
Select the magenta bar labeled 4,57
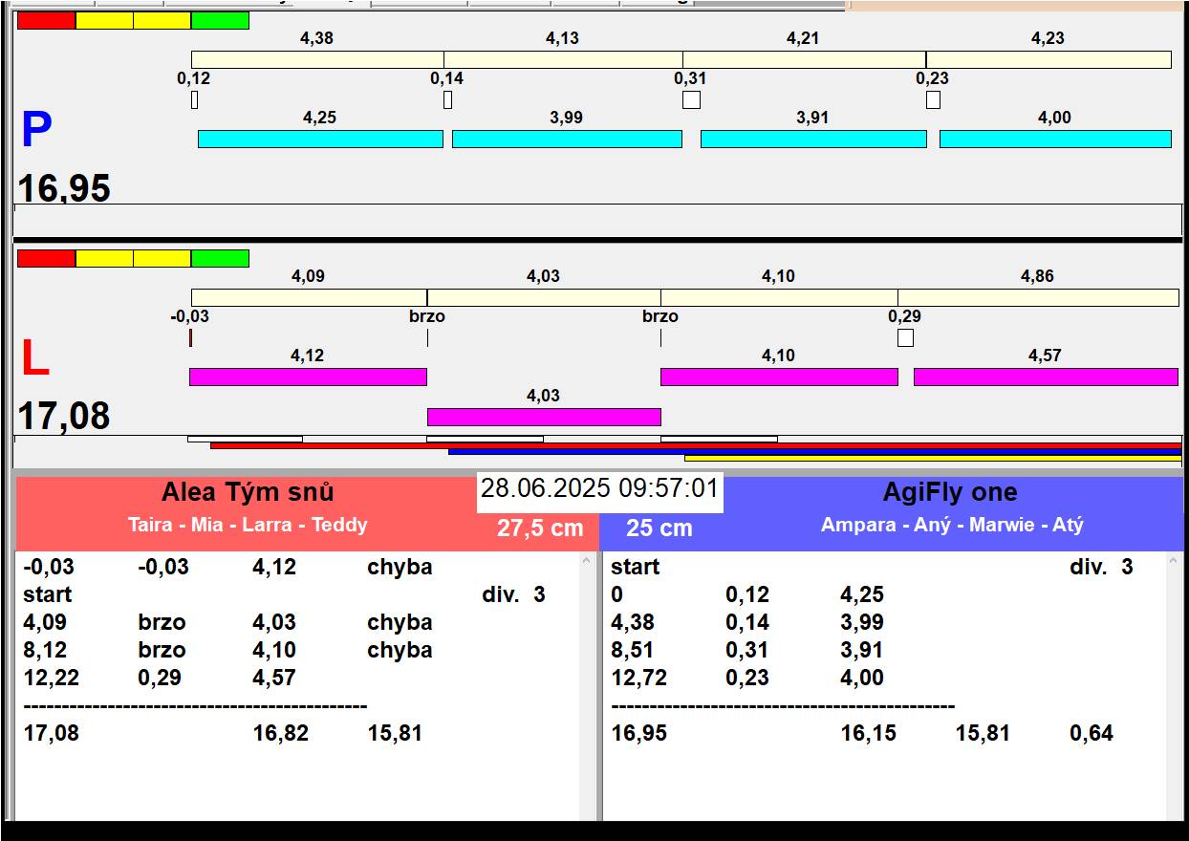pyautogui.click(x=1046, y=377)
